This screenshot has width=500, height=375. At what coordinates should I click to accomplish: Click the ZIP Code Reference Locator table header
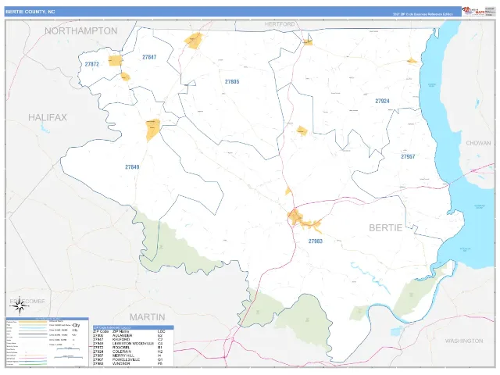click(134, 327)
